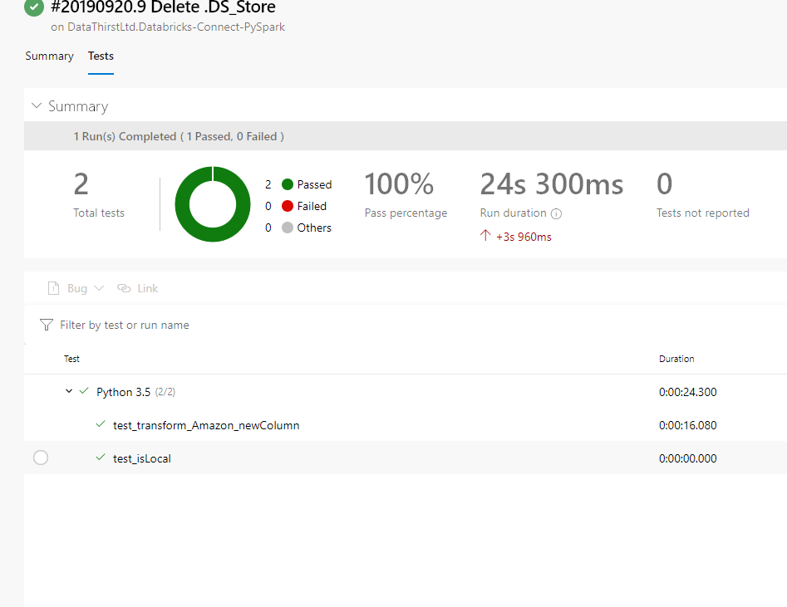Click the green Passed legend dot
The width and height of the screenshot is (787, 607).
pyautogui.click(x=287, y=184)
